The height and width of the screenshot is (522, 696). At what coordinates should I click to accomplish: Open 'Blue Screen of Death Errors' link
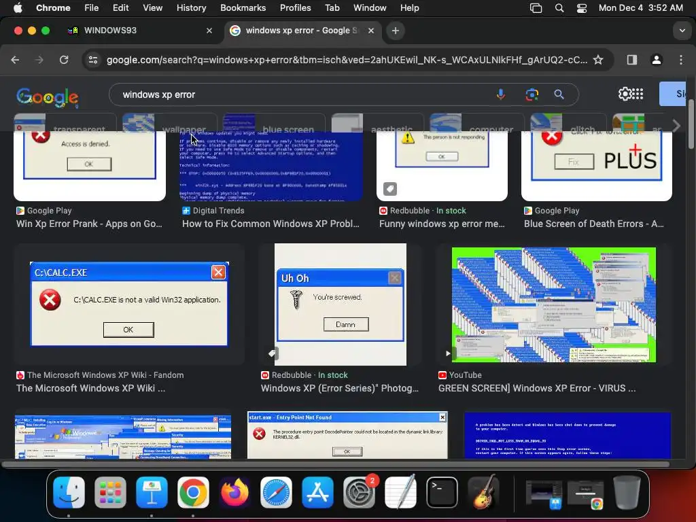(594, 224)
